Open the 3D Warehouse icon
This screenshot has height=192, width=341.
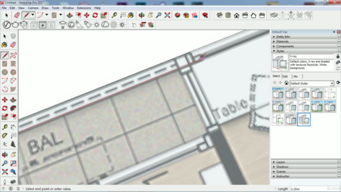point(177,15)
